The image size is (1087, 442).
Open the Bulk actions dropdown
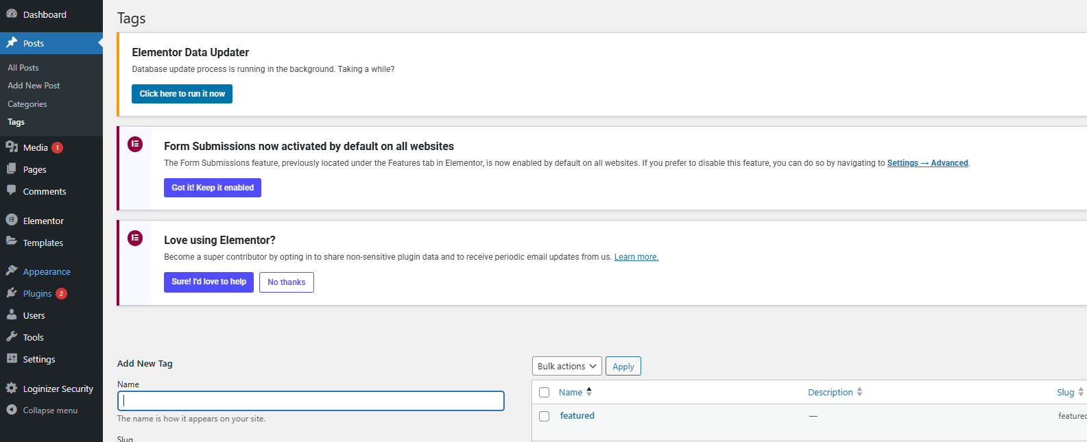(566, 366)
